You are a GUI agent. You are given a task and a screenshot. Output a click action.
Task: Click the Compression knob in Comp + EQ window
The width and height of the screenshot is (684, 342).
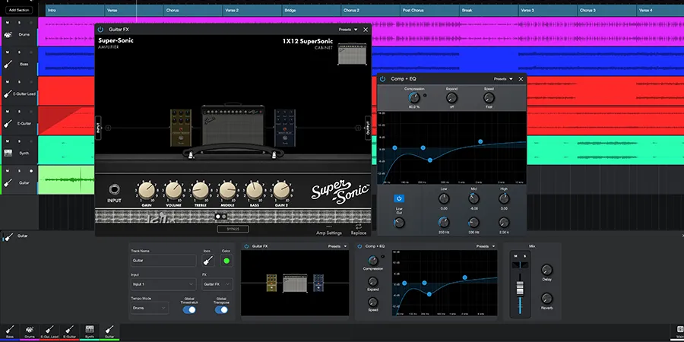pos(414,98)
